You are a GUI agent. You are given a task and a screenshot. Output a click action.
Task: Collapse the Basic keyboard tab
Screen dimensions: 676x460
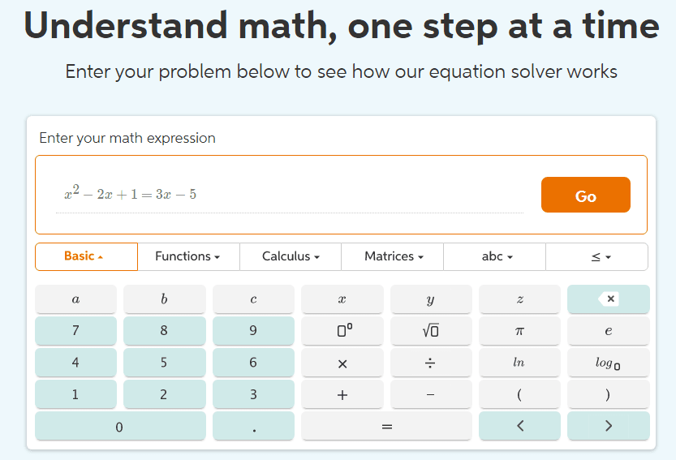click(x=86, y=256)
